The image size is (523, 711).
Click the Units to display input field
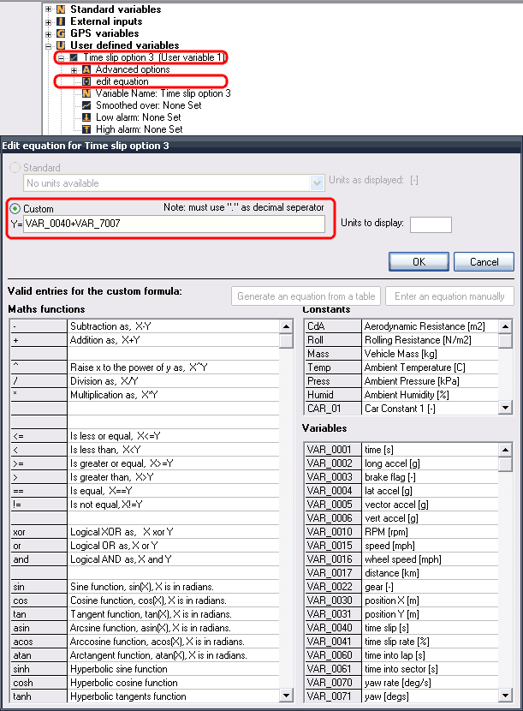[x=431, y=224]
